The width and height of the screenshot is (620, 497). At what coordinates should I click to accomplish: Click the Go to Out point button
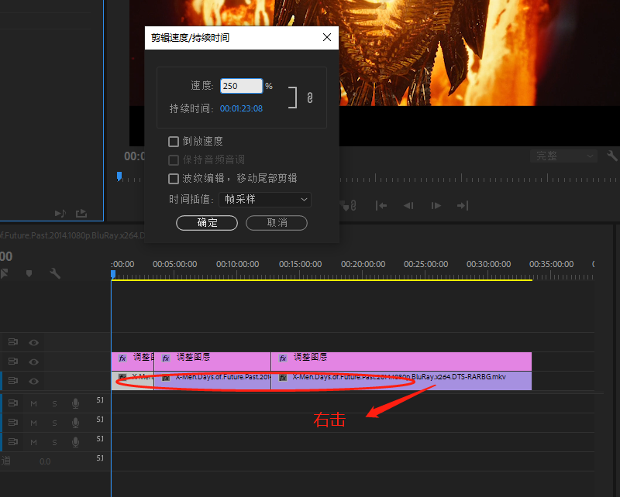[x=463, y=205]
